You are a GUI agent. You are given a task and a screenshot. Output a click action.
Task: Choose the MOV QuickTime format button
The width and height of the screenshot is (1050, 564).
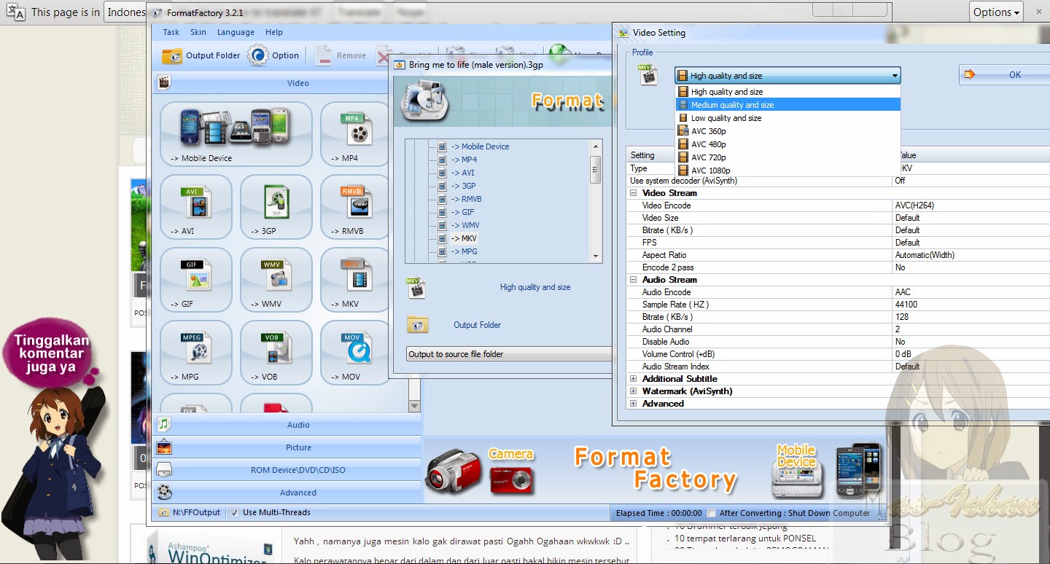click(354, 353)
